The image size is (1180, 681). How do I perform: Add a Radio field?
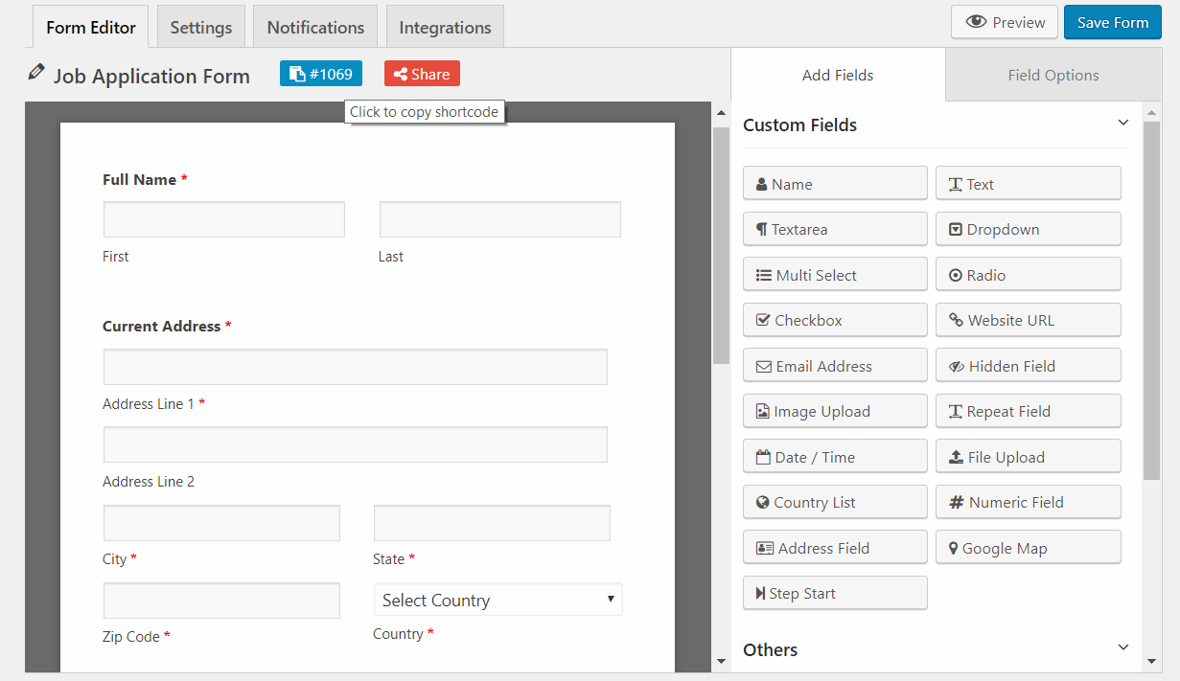coord(1028,274)
